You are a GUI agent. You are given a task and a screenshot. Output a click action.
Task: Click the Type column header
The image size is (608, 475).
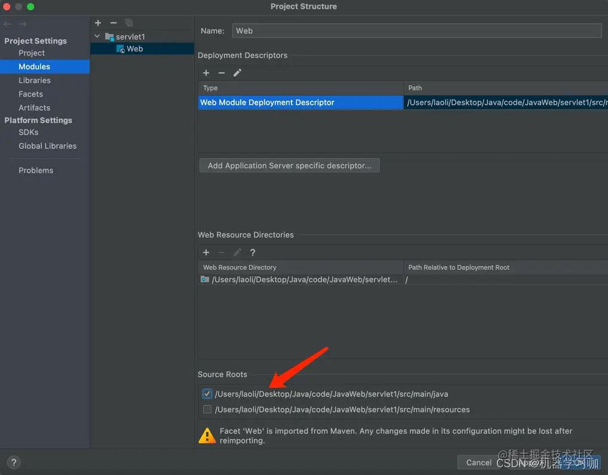tap(300, 88)
